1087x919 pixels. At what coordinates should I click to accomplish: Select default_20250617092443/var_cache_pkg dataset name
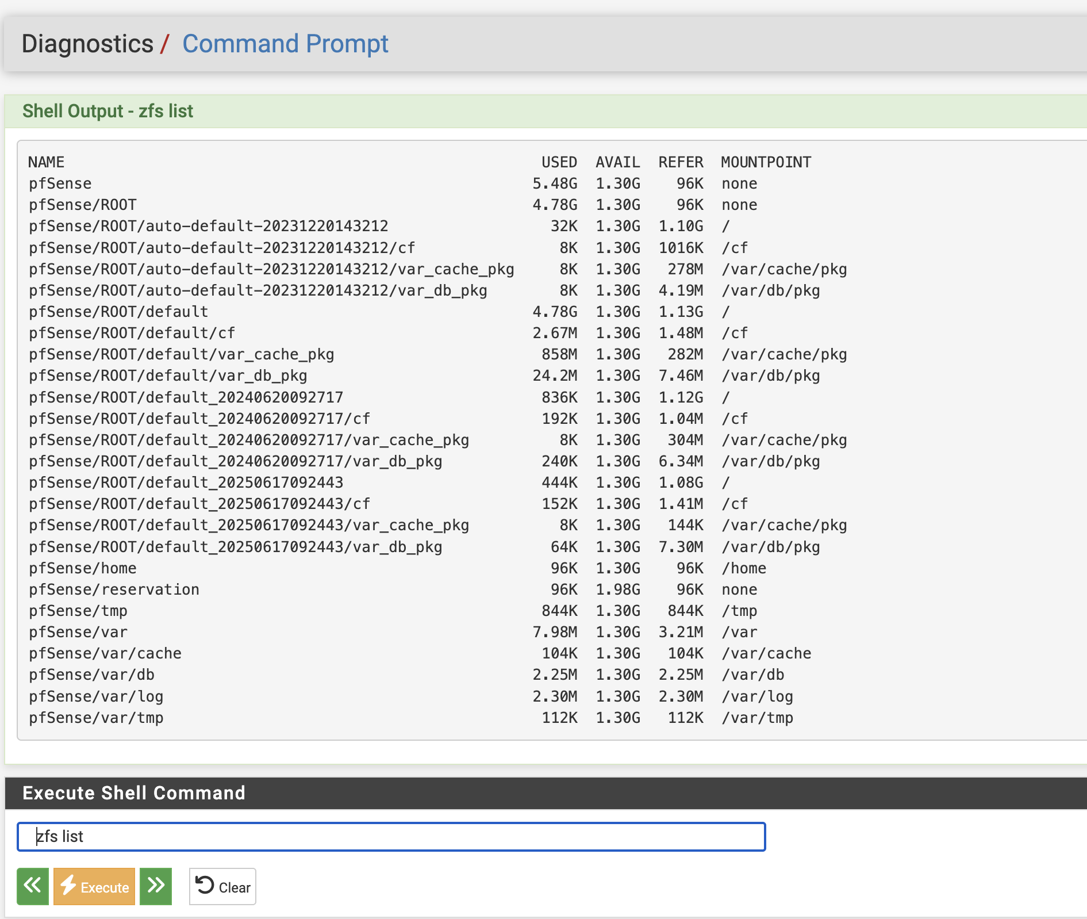tap(249, 525)
